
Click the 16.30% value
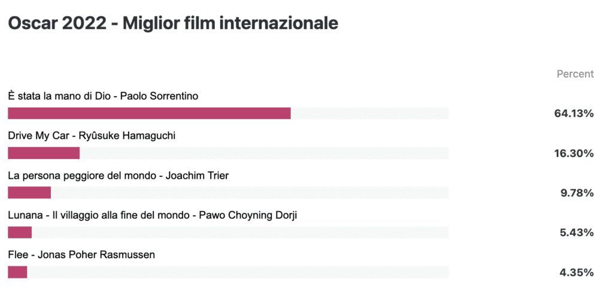(x=574, y=154)
